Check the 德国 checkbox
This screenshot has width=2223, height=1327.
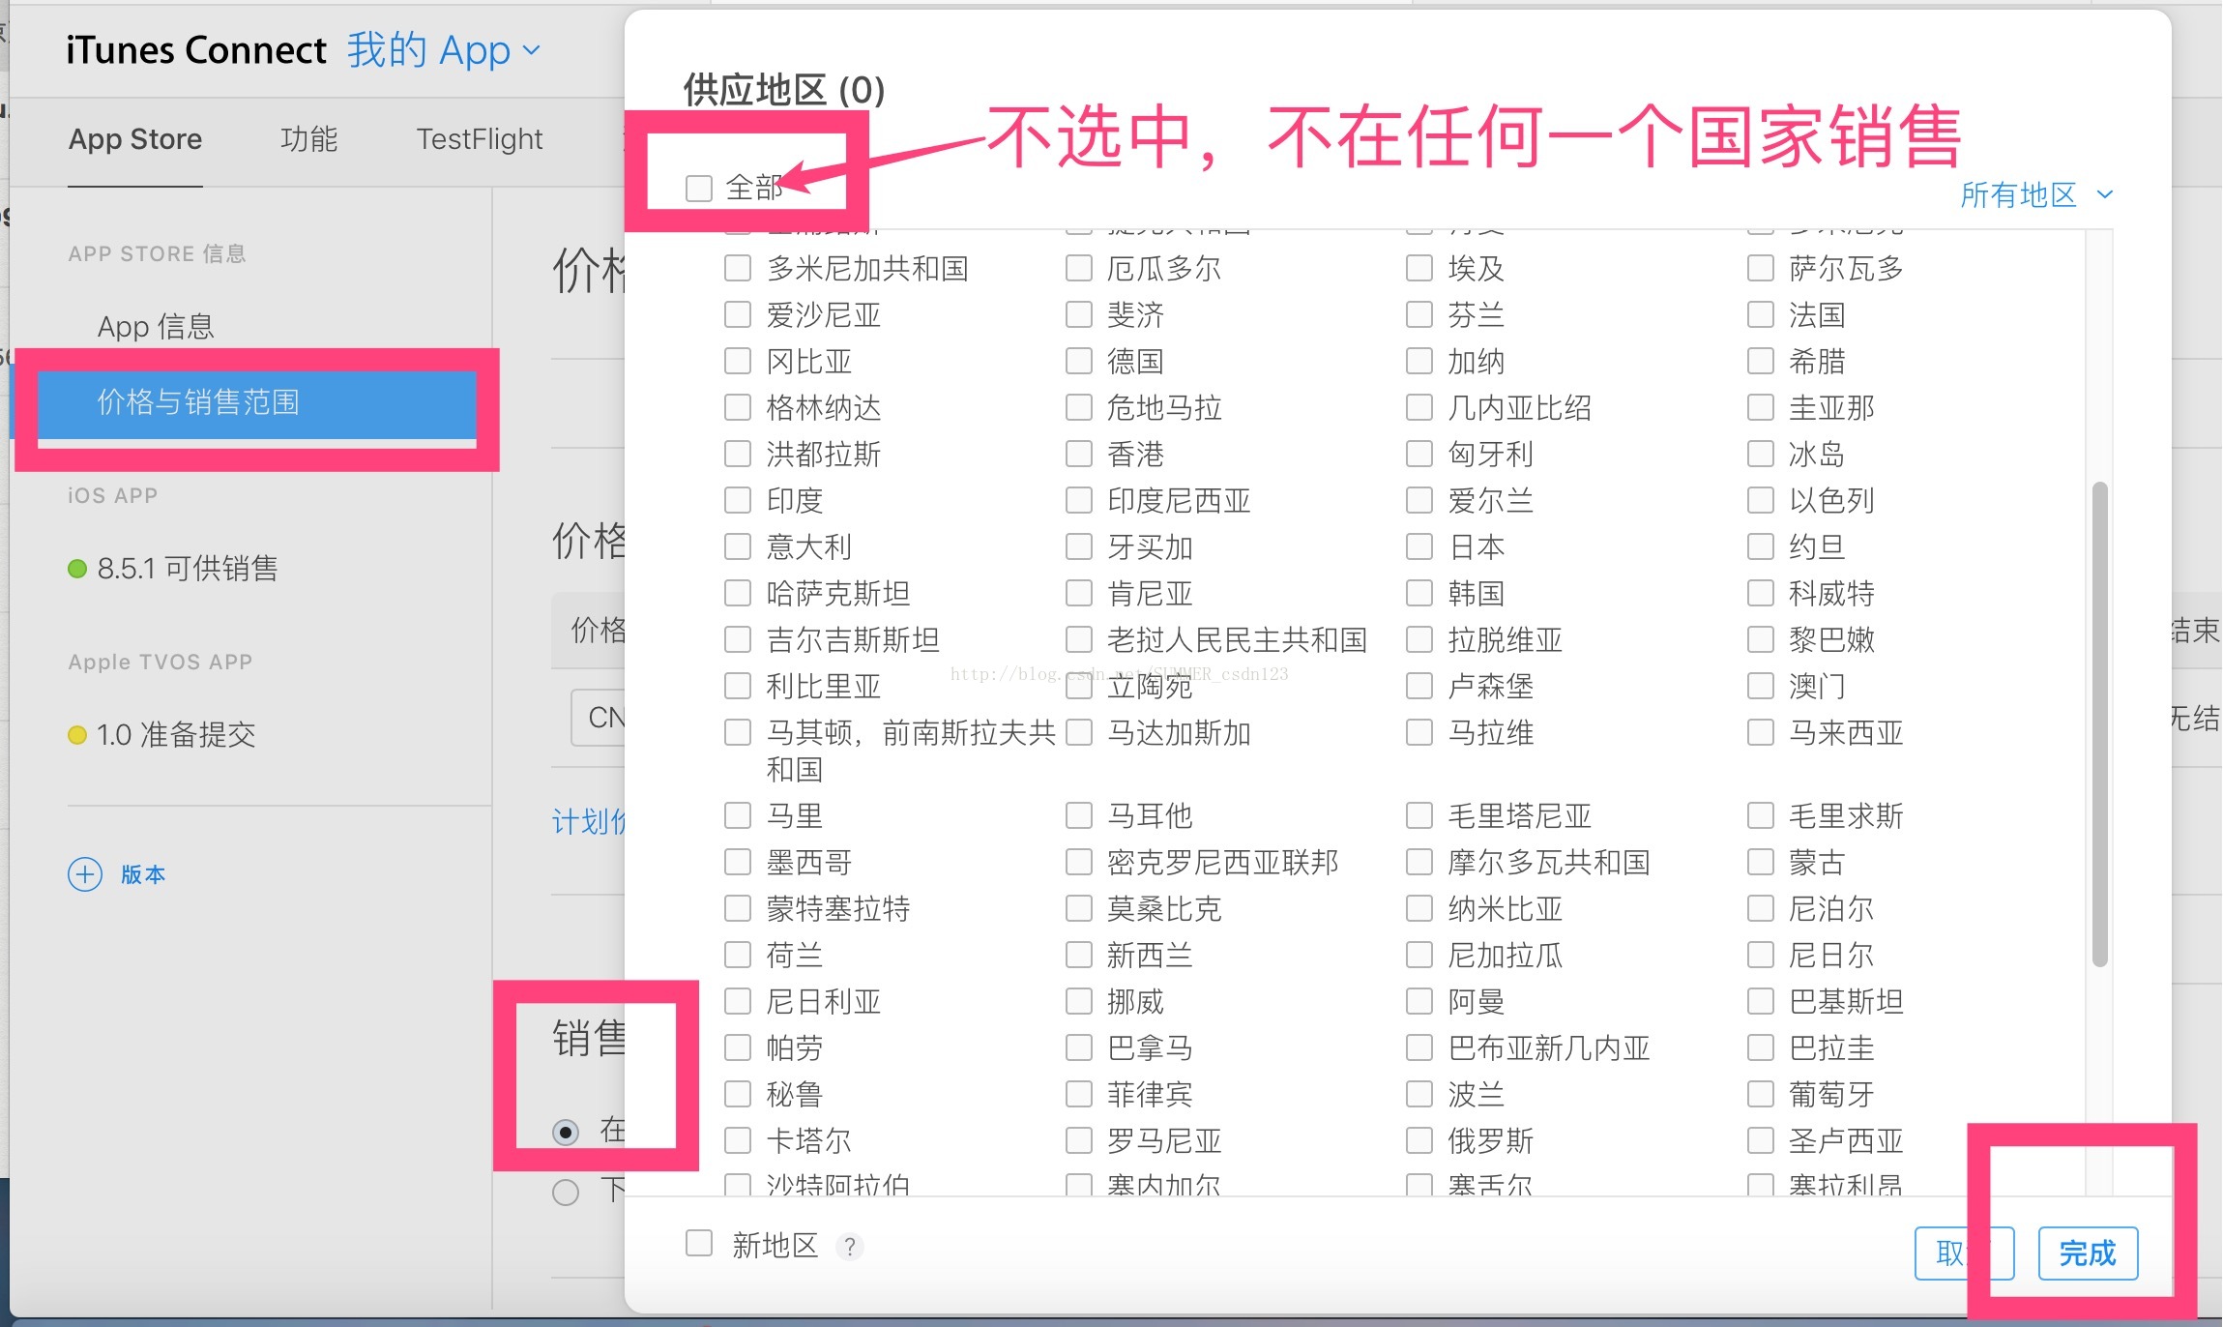1077,361
